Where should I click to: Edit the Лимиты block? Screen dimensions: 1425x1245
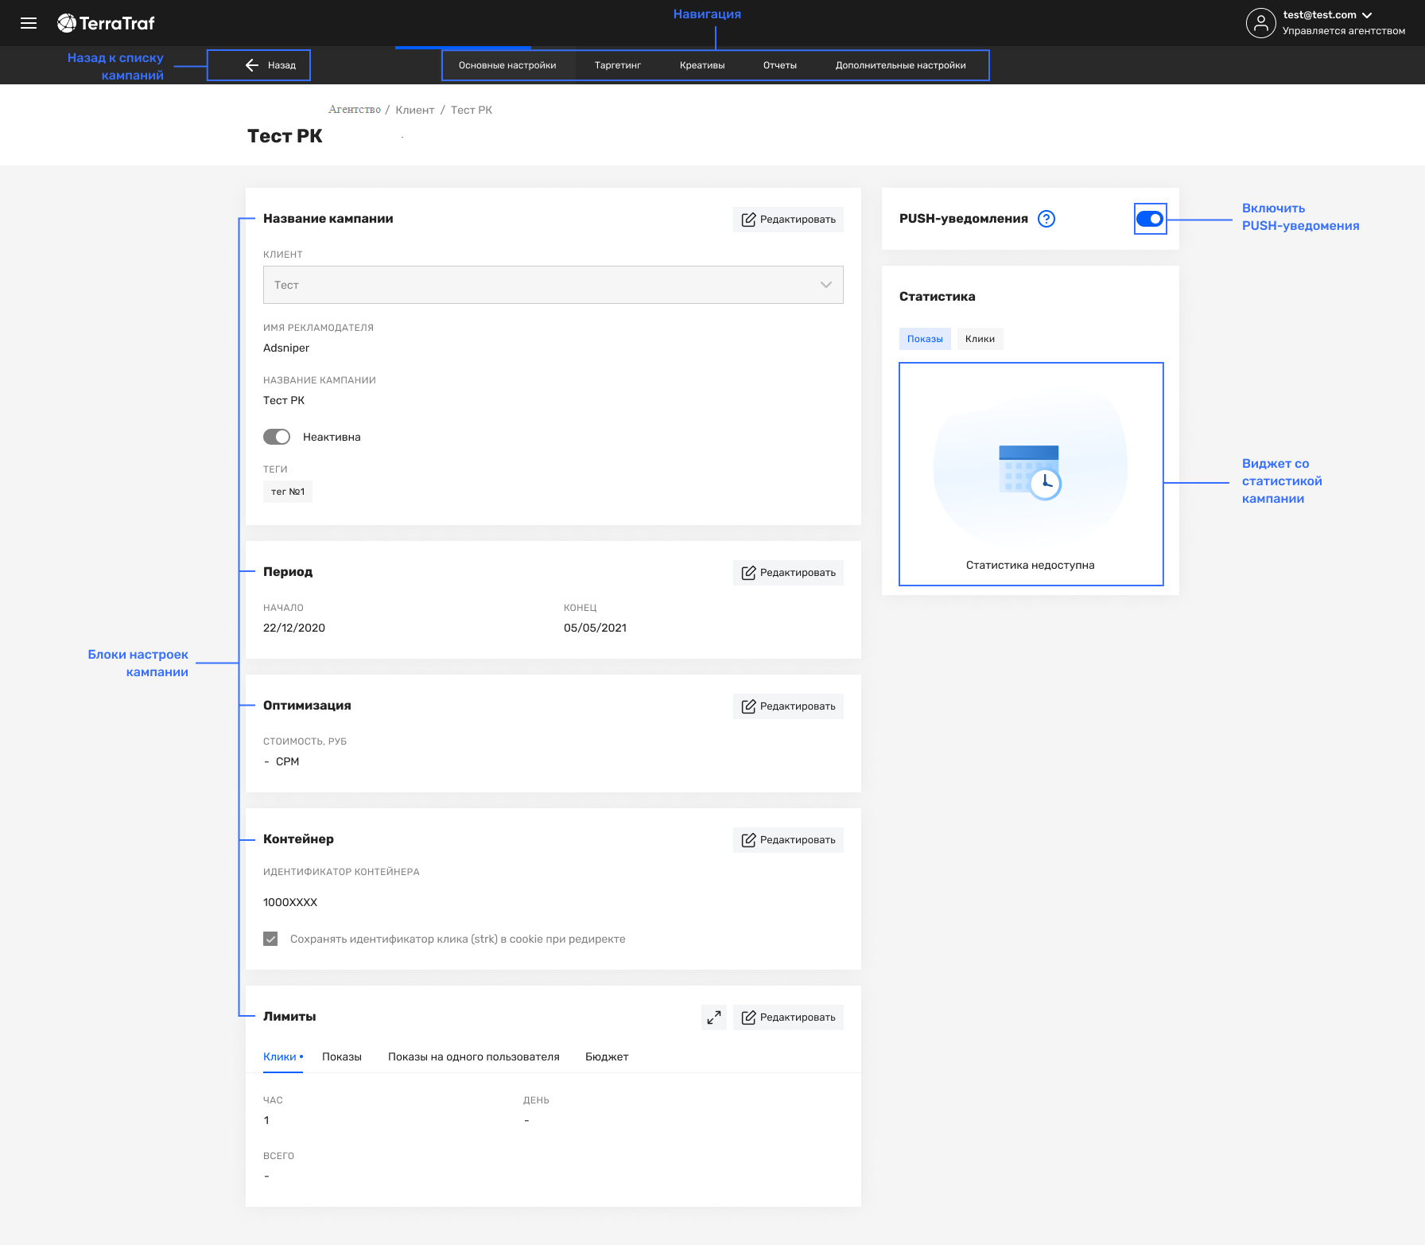(788, 1017)
